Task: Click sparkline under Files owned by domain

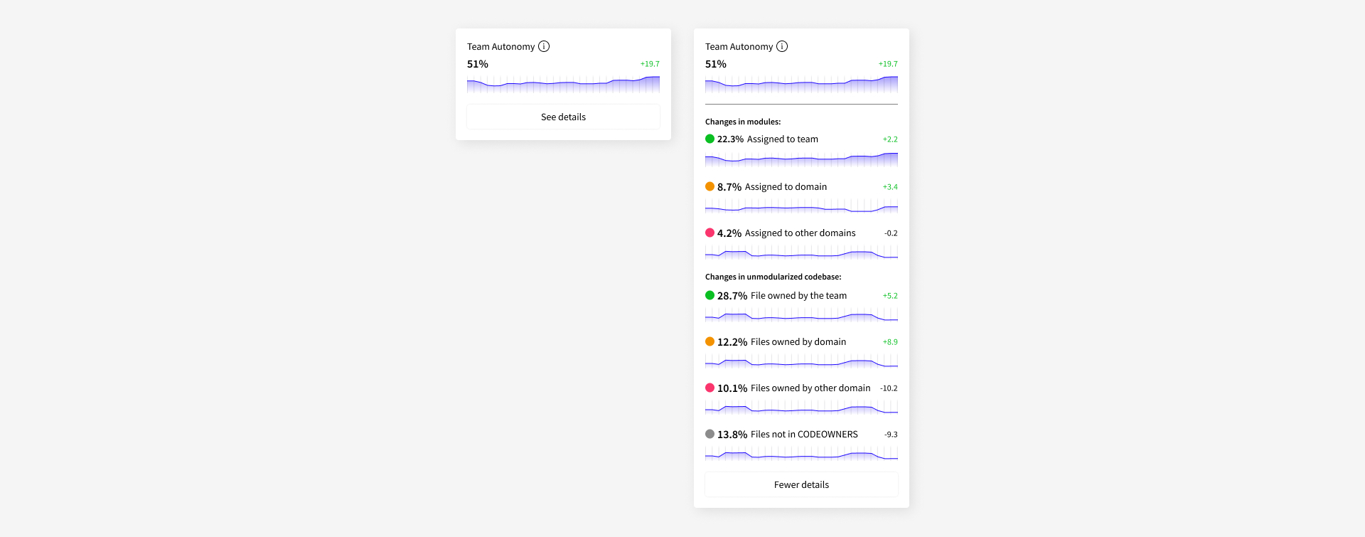Action: (x=801, y=362)
